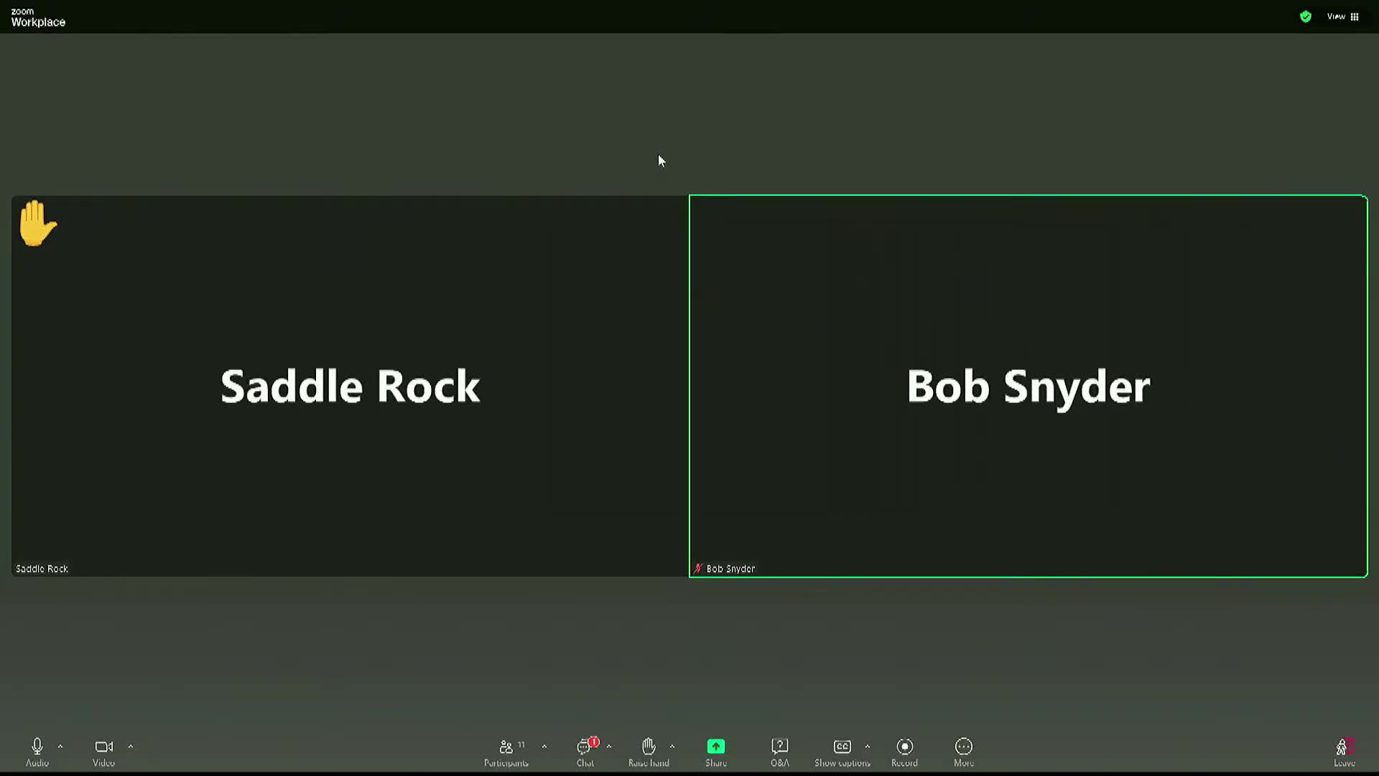Expand audio options chevron beside Audio
The width and height of the screenshot is (1379, 776).
[x=60, y=747]
